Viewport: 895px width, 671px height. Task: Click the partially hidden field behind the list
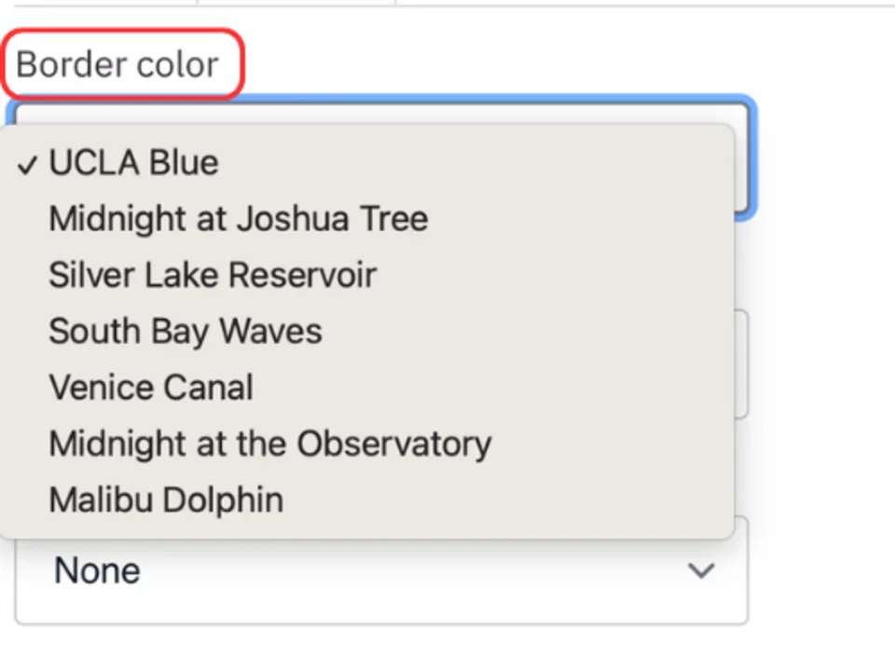pyautogui.click(x=741, y=363)
